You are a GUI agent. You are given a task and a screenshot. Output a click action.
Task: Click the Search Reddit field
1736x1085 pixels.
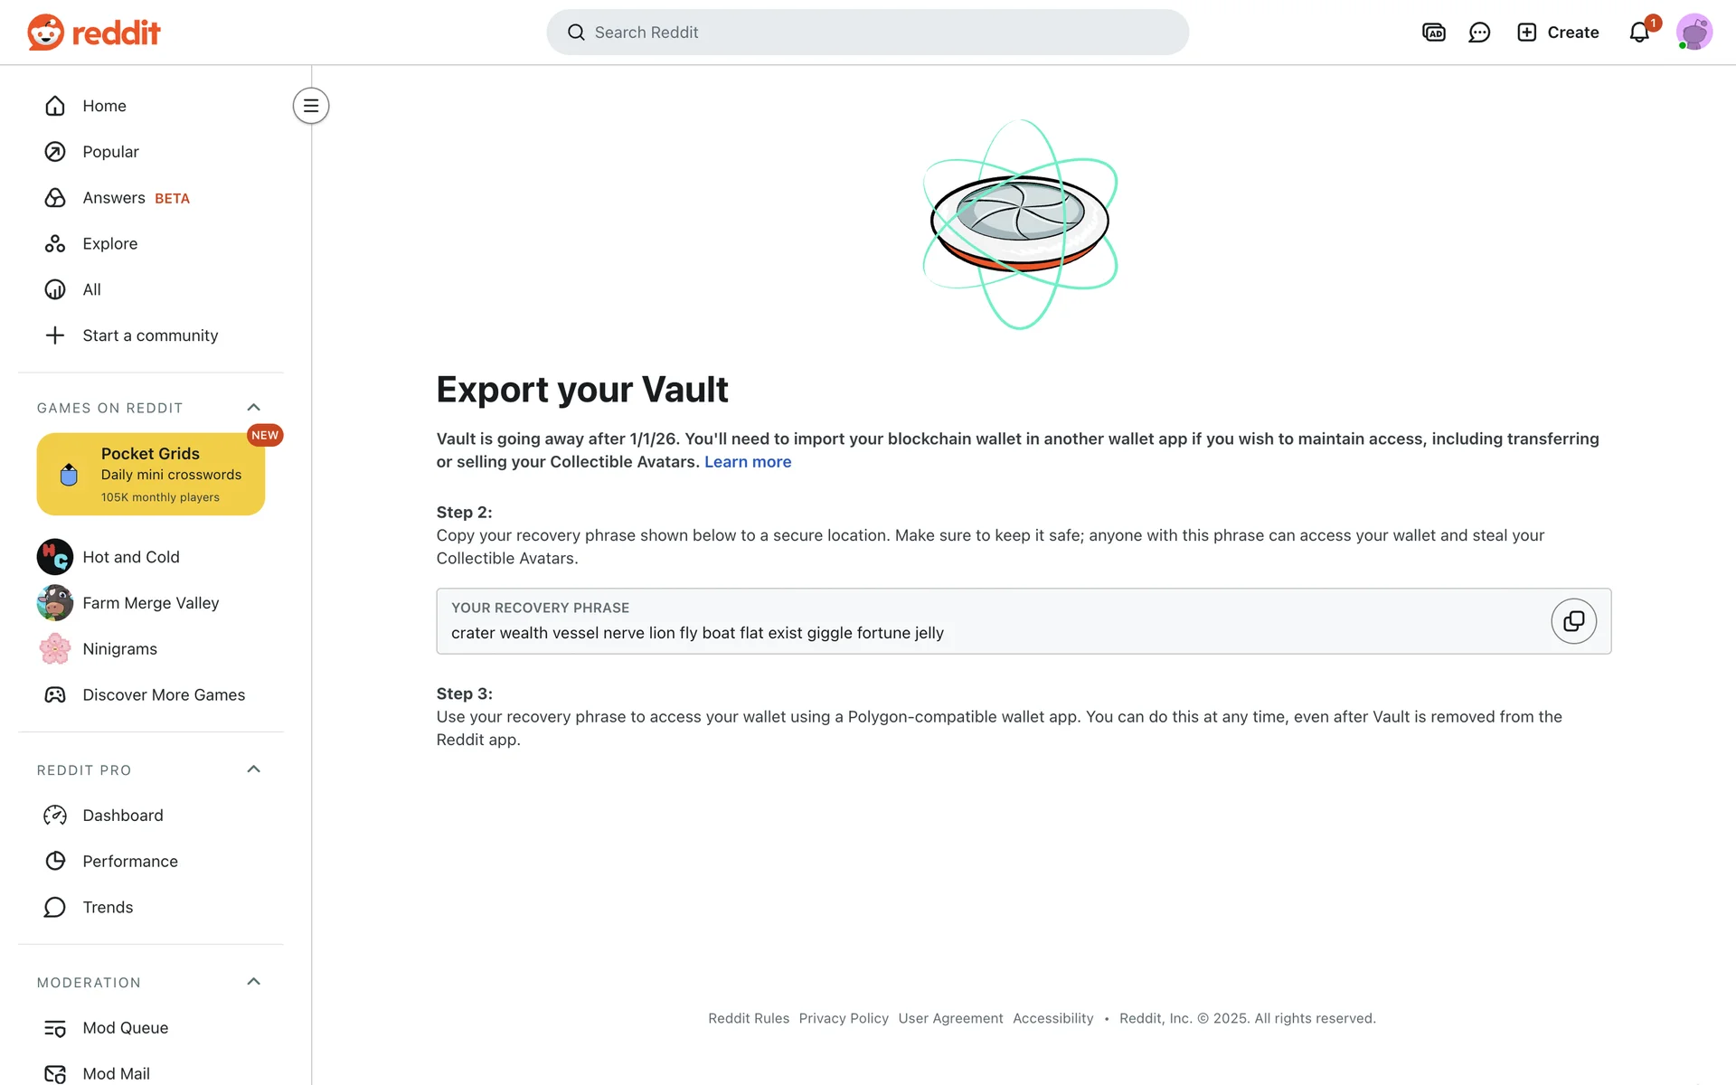coord(868,33)
